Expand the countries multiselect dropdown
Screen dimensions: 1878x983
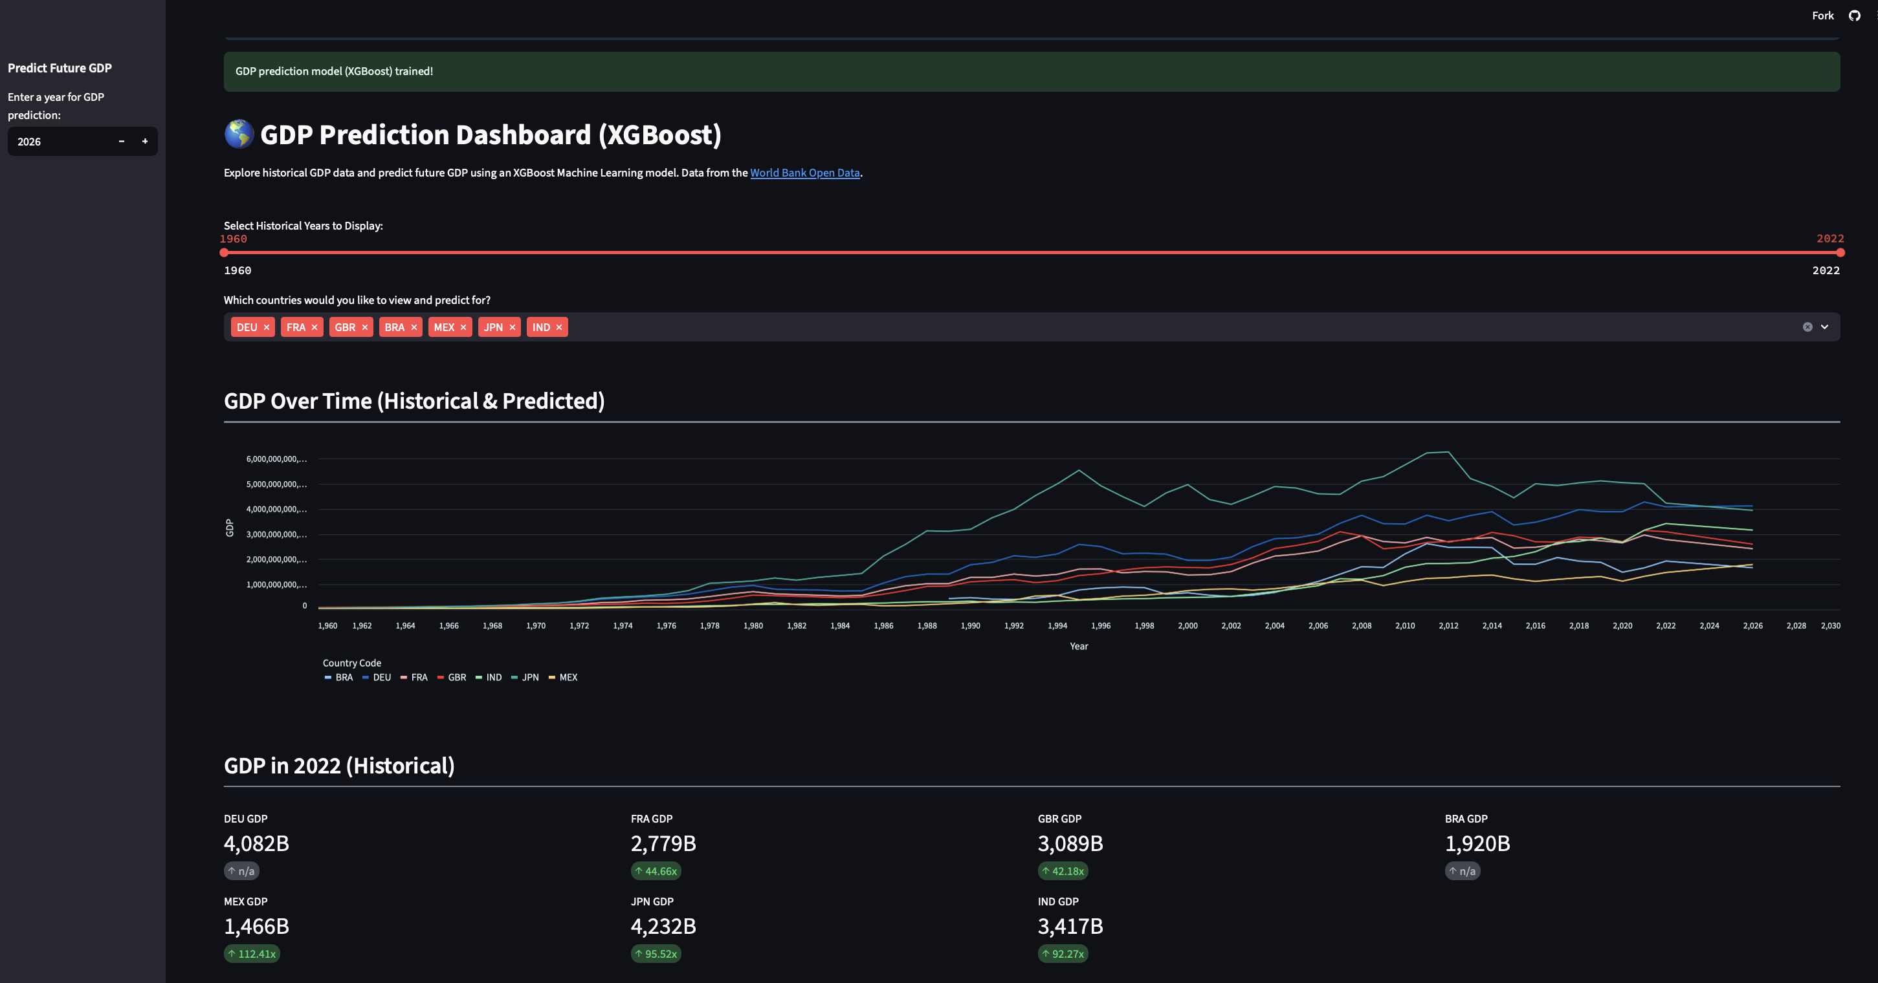coord(1825,327)
